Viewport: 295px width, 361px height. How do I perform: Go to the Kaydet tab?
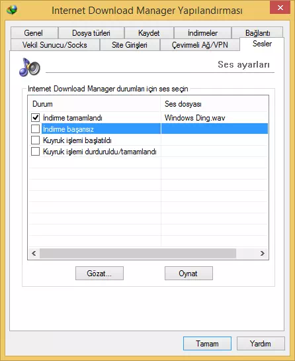click(x=149, y=33)
